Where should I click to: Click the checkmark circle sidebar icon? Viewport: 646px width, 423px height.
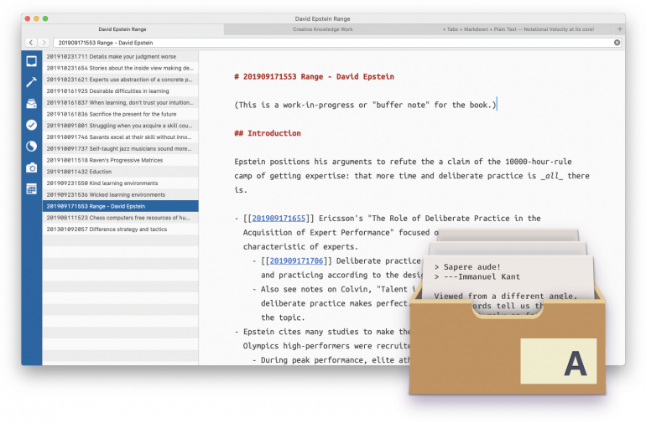point(31,125)
